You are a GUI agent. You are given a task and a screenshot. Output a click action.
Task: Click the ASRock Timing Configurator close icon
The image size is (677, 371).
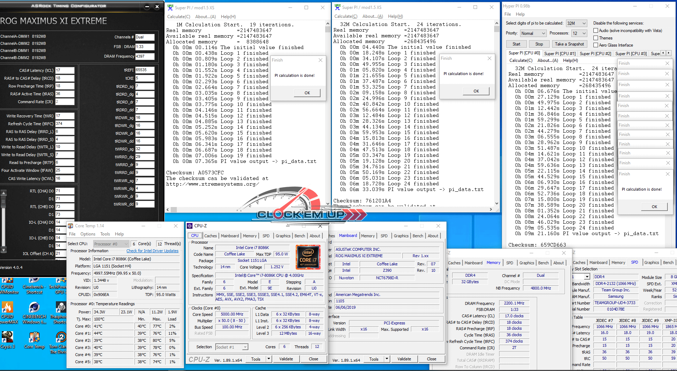point(157,6)
